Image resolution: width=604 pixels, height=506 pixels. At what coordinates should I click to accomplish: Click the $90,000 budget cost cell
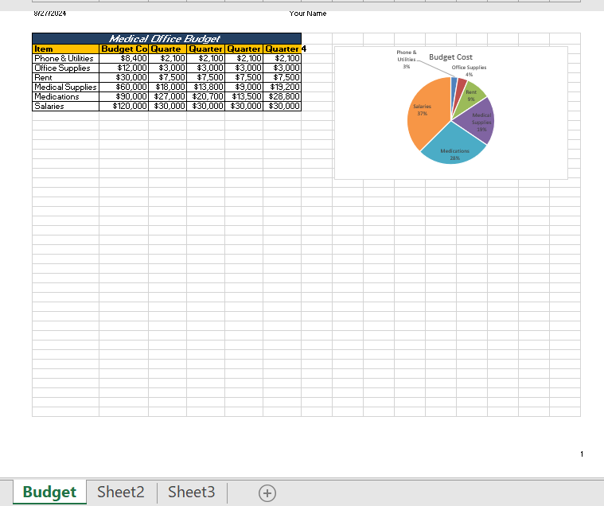[x=123, y=96]
